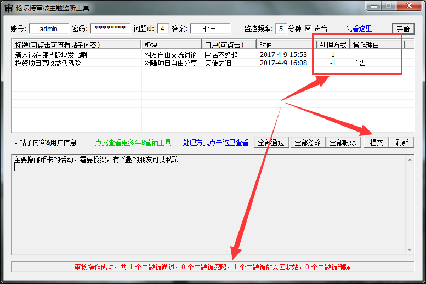Image resolution: width=426 pixels, height=284 pixels.
Task: Open the 点此查看更多牛B营销工具 green link
Action: 133,143
